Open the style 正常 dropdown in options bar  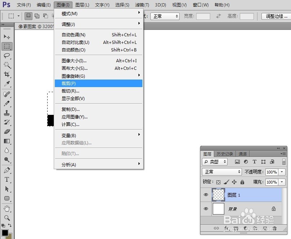coord(165,16)
